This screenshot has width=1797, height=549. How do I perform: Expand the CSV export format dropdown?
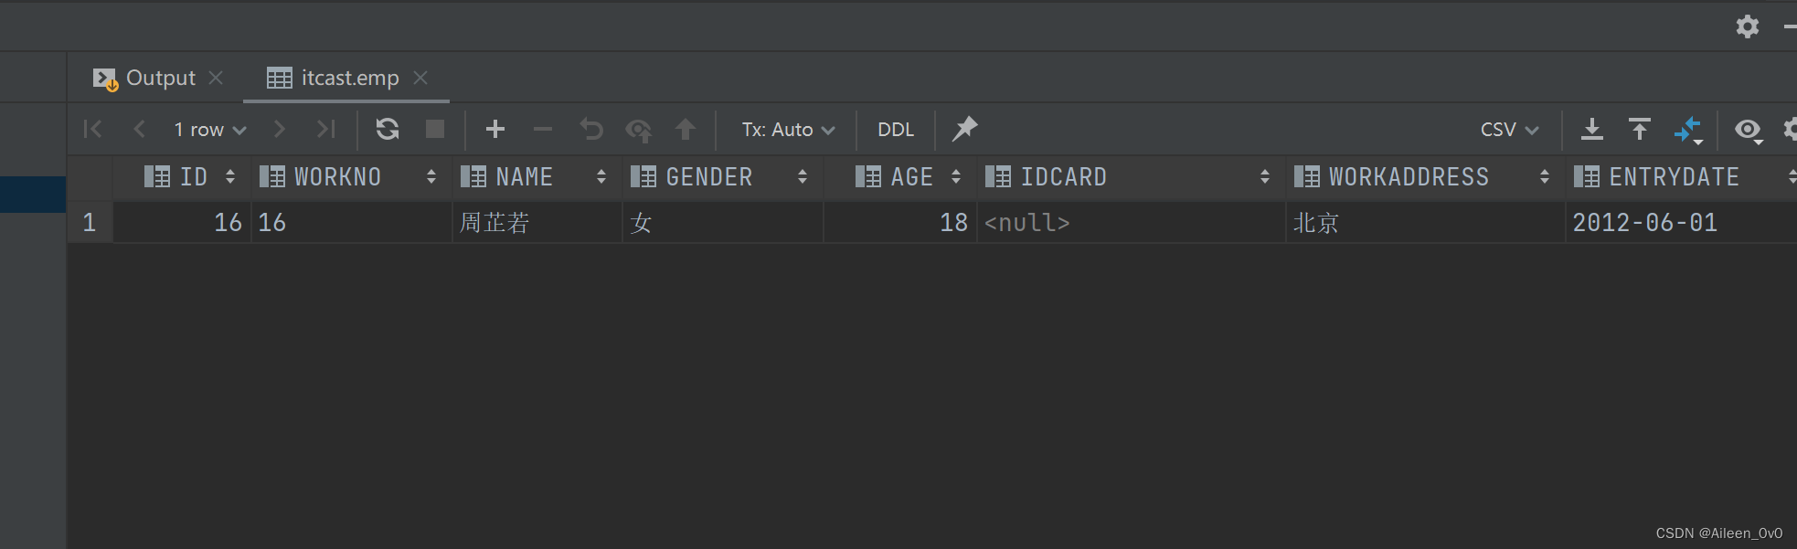(1509, 130)
